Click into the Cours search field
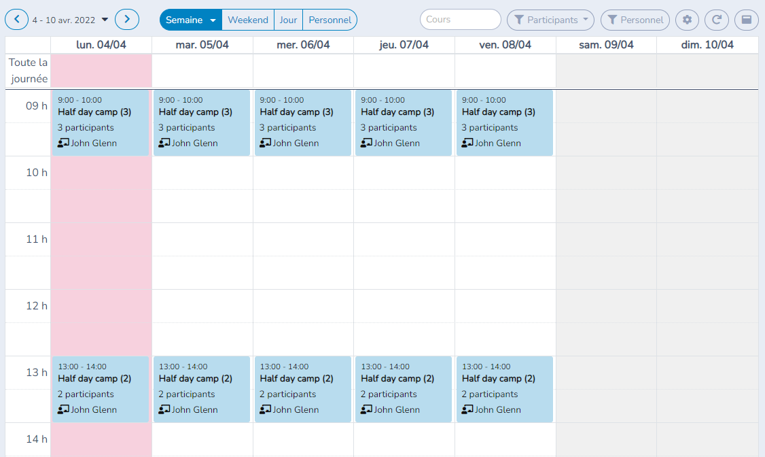 460,20
